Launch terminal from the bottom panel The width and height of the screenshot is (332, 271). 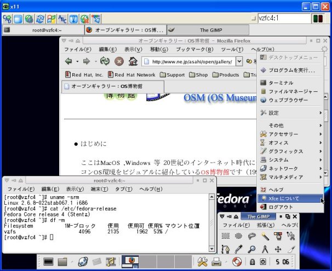click(x=48, y=262)
